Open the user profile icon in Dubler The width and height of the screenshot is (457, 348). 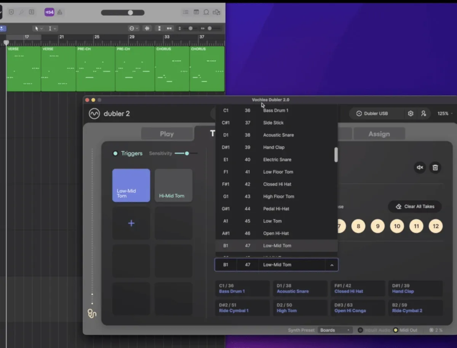coord(423,113)
